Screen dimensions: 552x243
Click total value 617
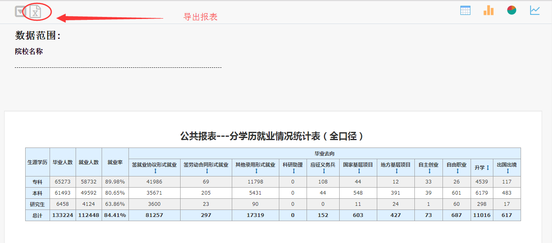coord(507,215)
